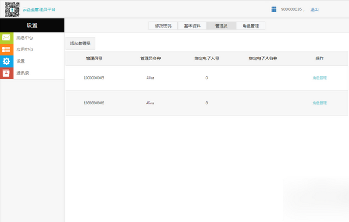Click the red contacts book icon
This screenshot has width=349, height=222.
coord(6,73)
